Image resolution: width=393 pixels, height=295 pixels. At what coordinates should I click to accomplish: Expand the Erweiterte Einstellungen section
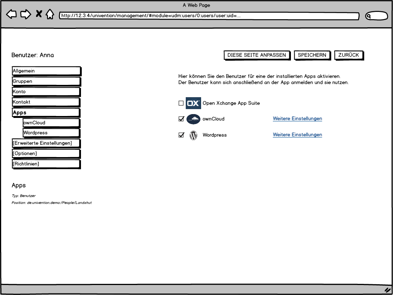pyautogui.click(x=46, y=143)
